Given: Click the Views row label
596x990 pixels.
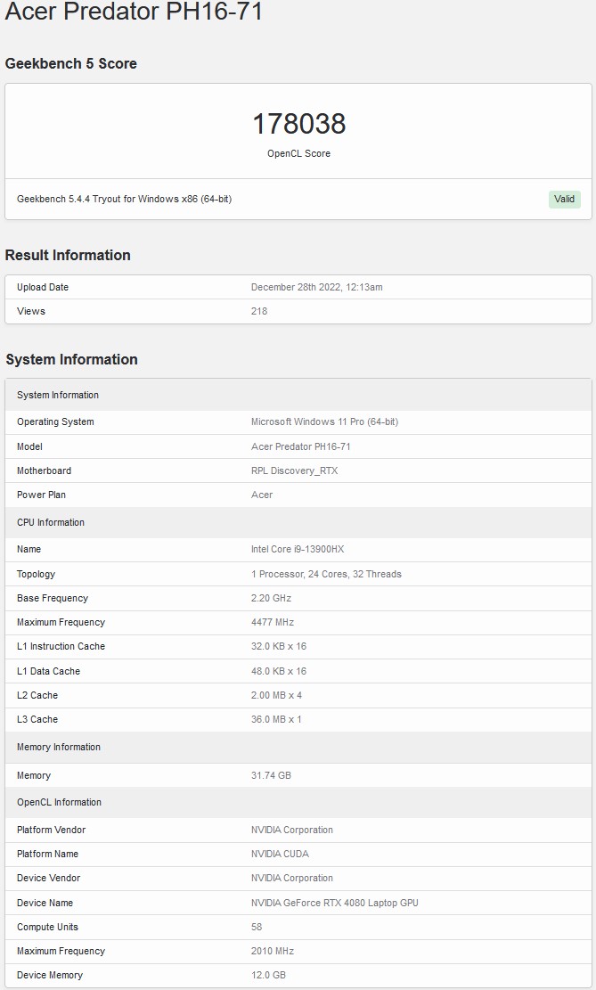Looking at the screenshot, I should 31,311.
